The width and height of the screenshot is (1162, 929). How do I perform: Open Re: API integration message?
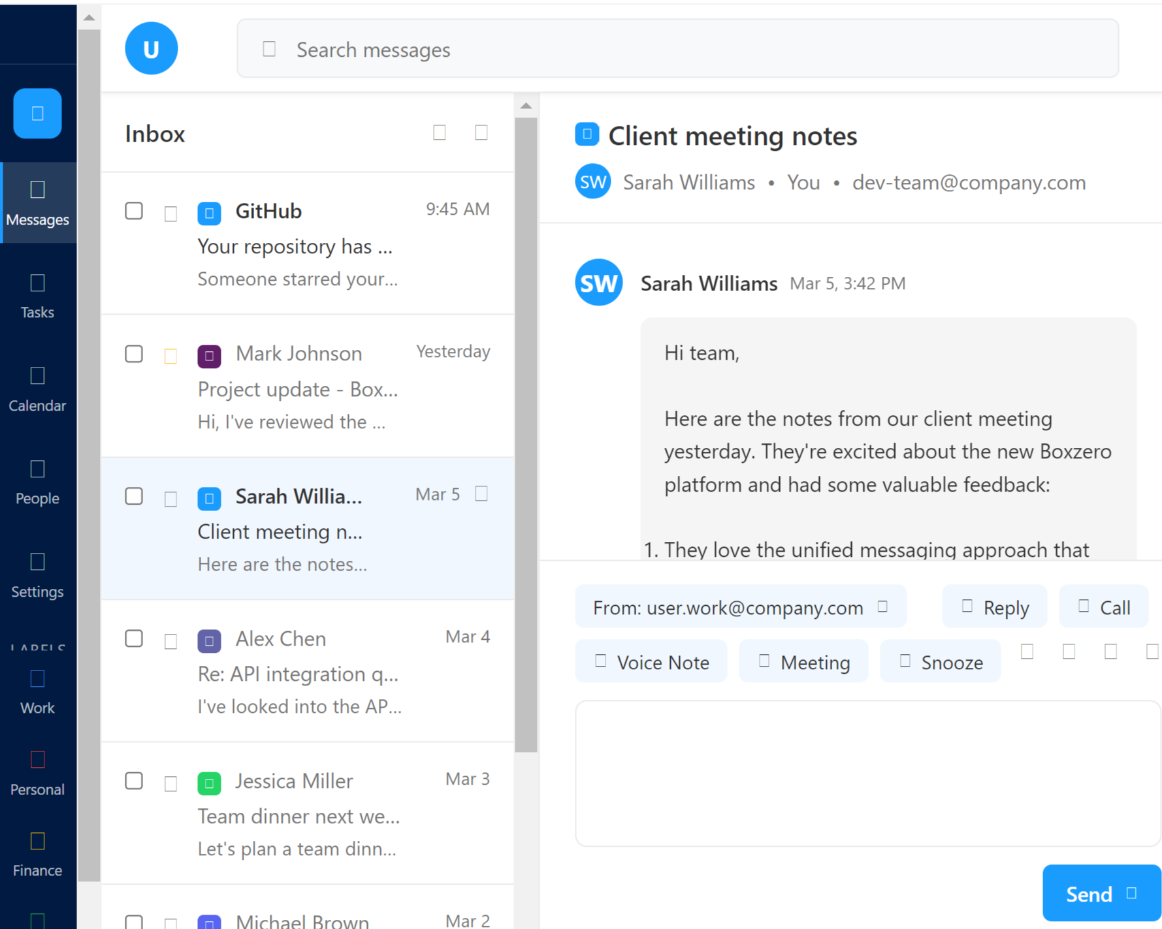point(308,671)
